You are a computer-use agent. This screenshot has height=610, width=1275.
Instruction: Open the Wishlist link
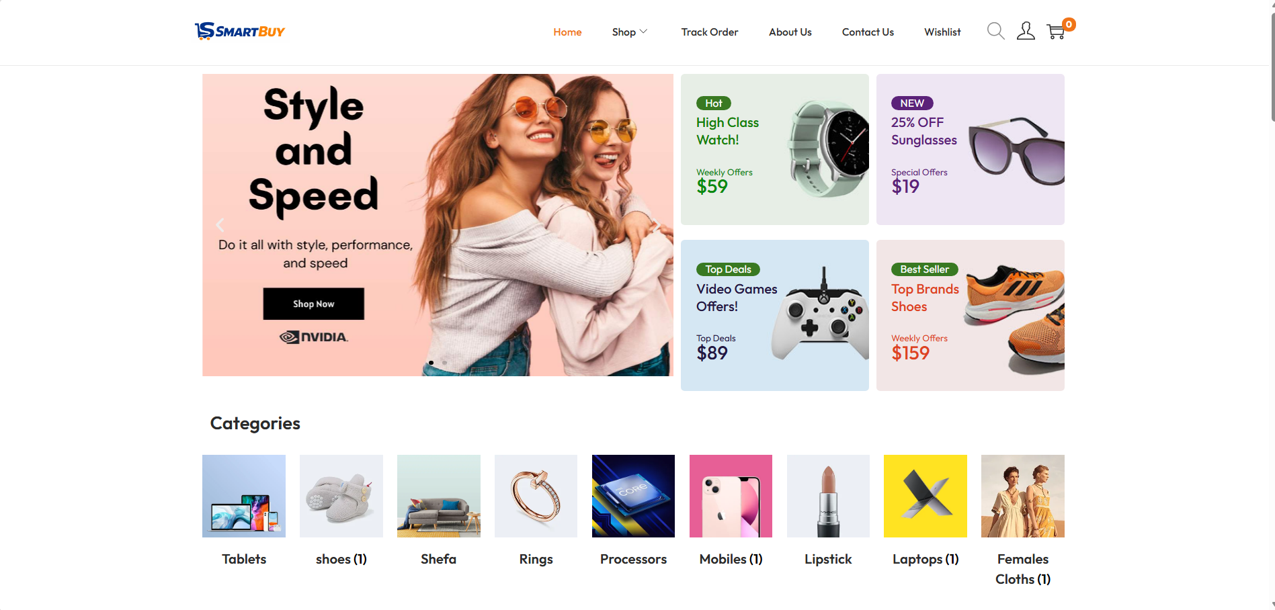[942, 32]
